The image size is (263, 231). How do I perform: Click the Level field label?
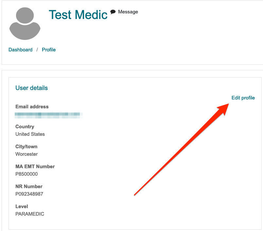tap(22, 206)
